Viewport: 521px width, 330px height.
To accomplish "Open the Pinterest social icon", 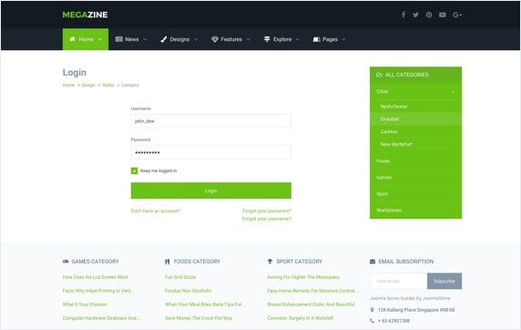I will coord(429,15).
